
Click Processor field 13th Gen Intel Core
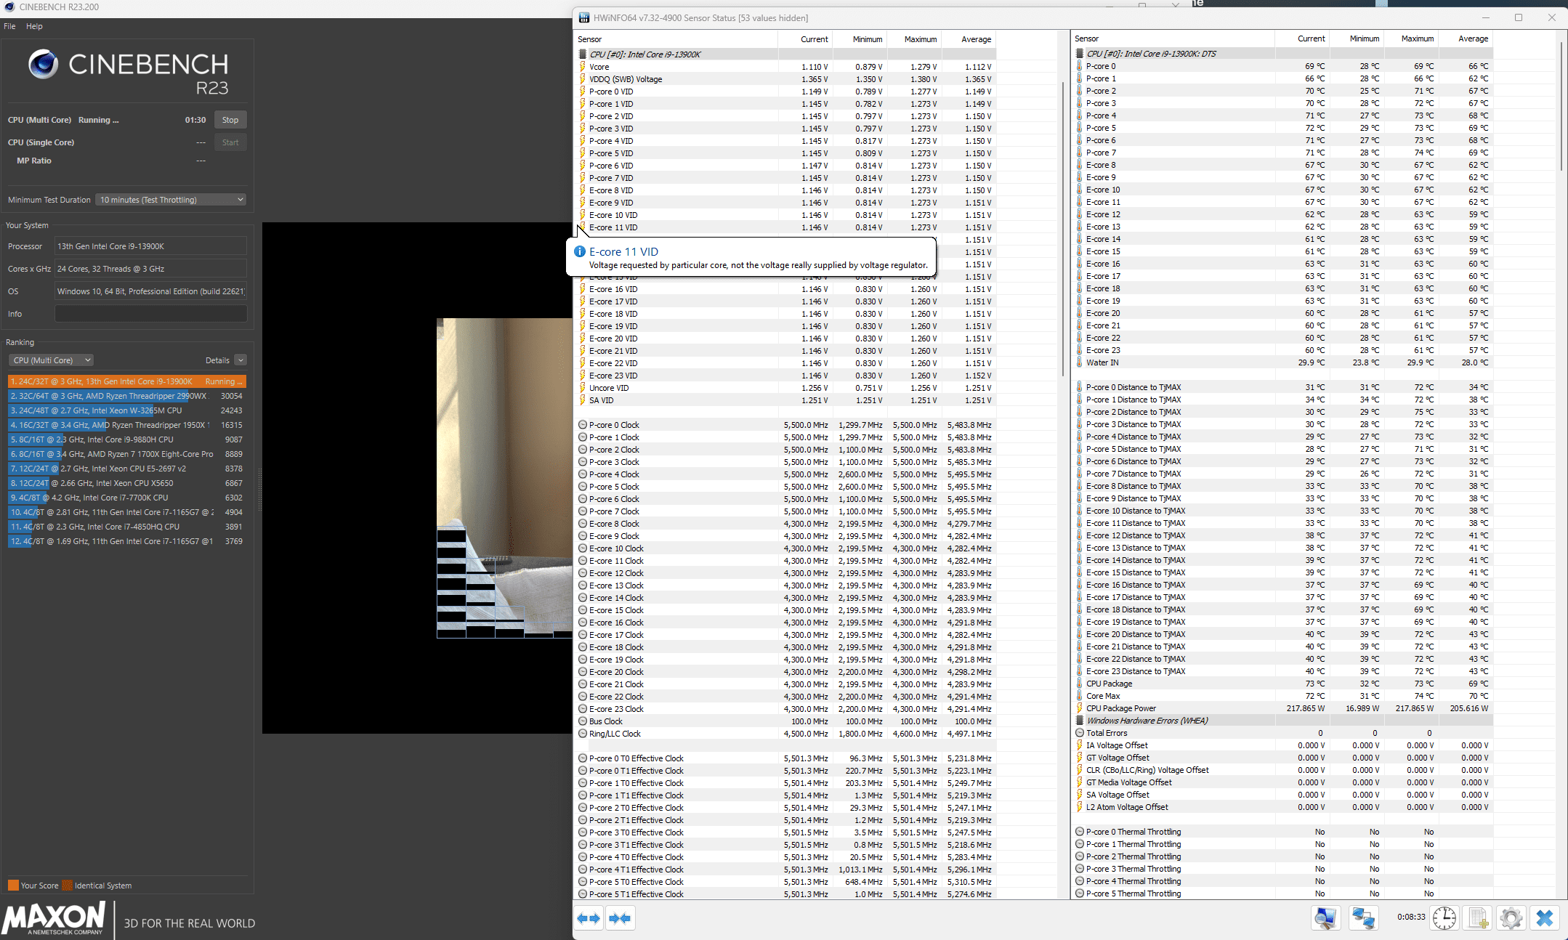click(151, 246)
